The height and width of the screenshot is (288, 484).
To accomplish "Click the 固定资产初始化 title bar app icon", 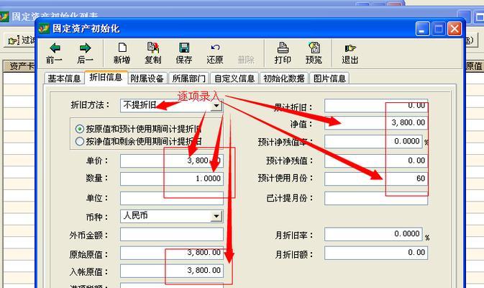I will point(44,28).
